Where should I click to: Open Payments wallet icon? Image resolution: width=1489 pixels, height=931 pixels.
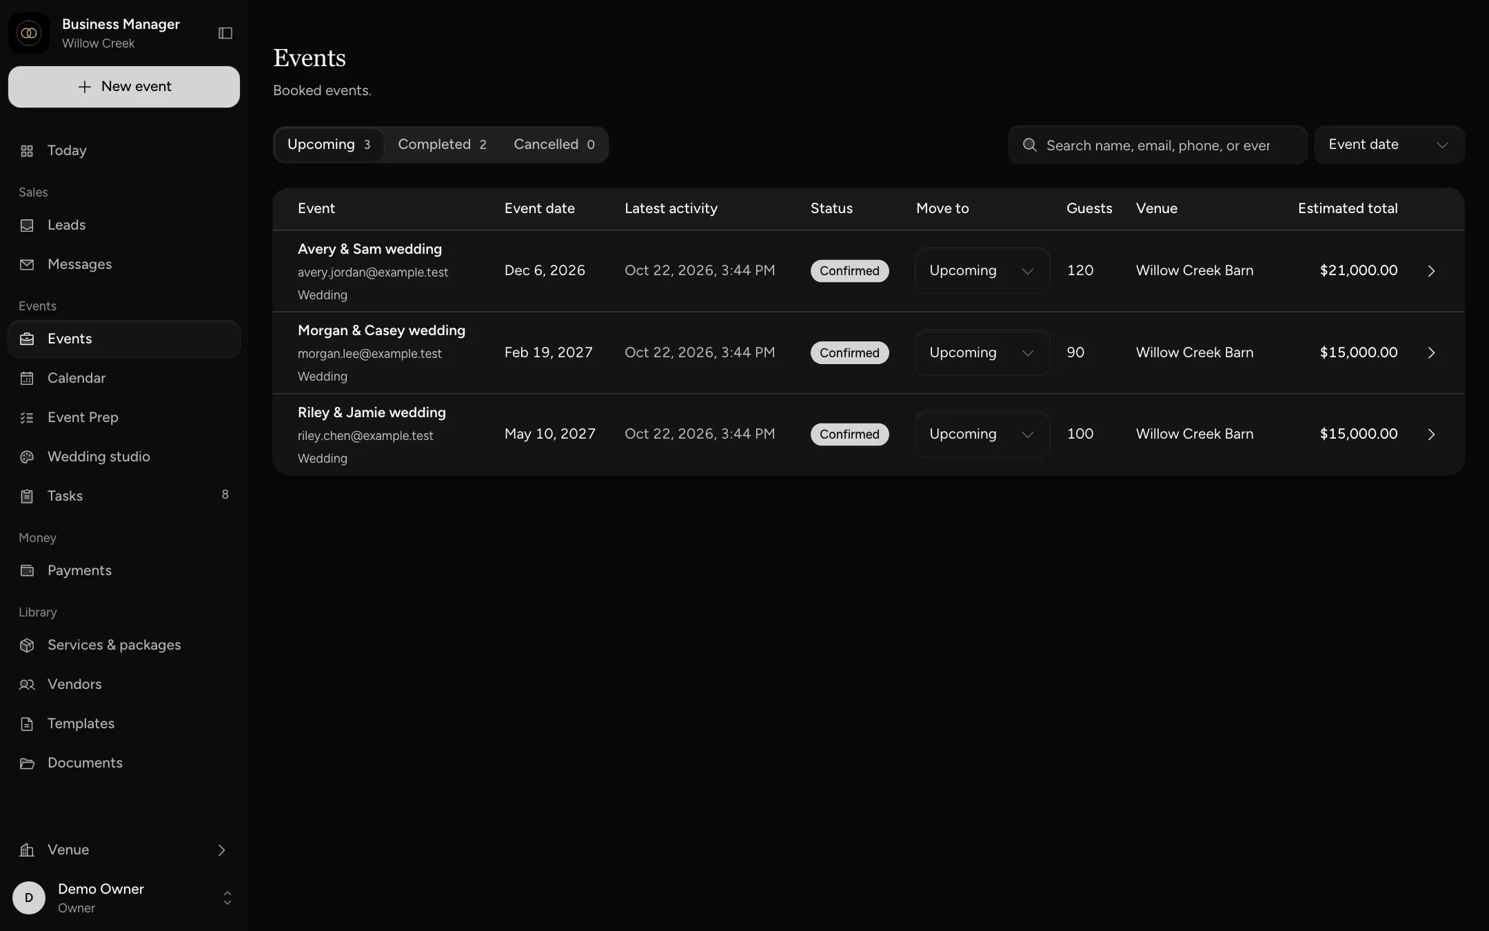pos(27,571)
